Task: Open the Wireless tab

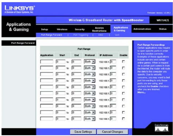Action: tap(62, 30)
